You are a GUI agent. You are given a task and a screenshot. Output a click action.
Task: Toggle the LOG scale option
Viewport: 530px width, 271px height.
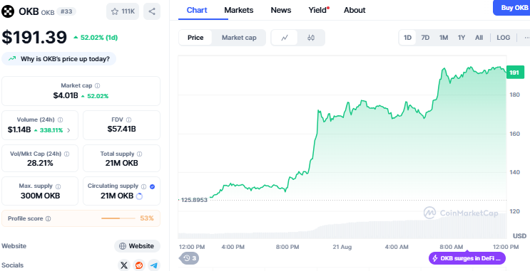click(x=504, y=38)
